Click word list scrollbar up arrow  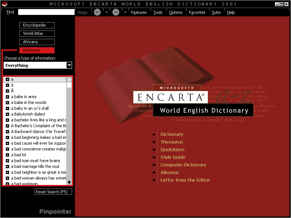pos(69,80)
